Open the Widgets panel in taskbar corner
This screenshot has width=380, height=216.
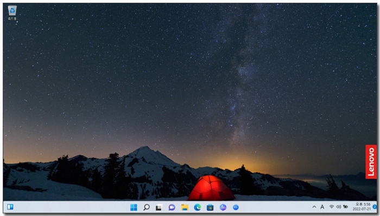pos(10,207)
